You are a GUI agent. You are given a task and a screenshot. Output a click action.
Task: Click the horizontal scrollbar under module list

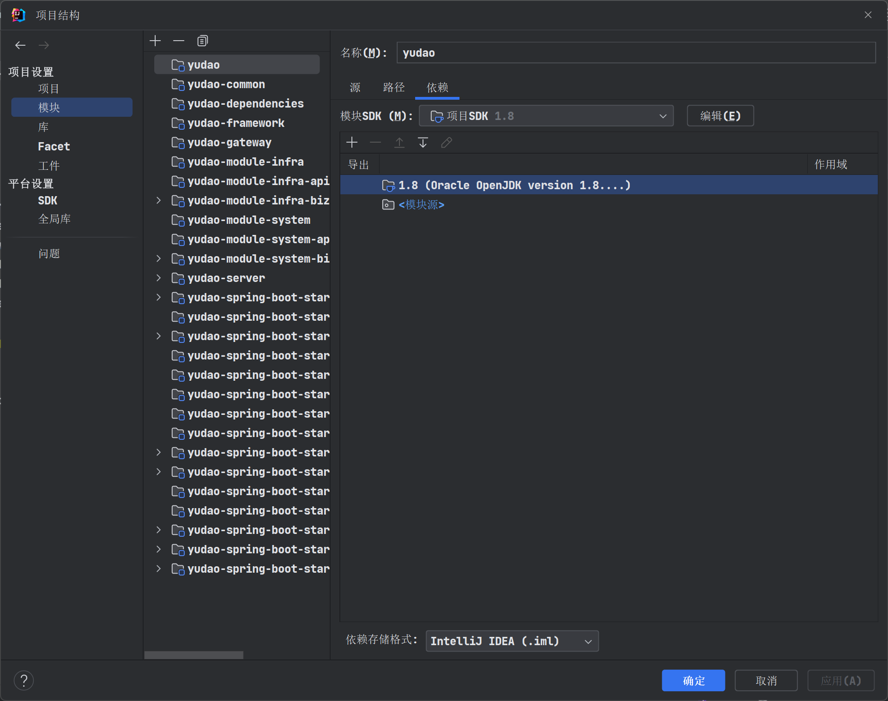pyautogui.click(x=194, y=655)
